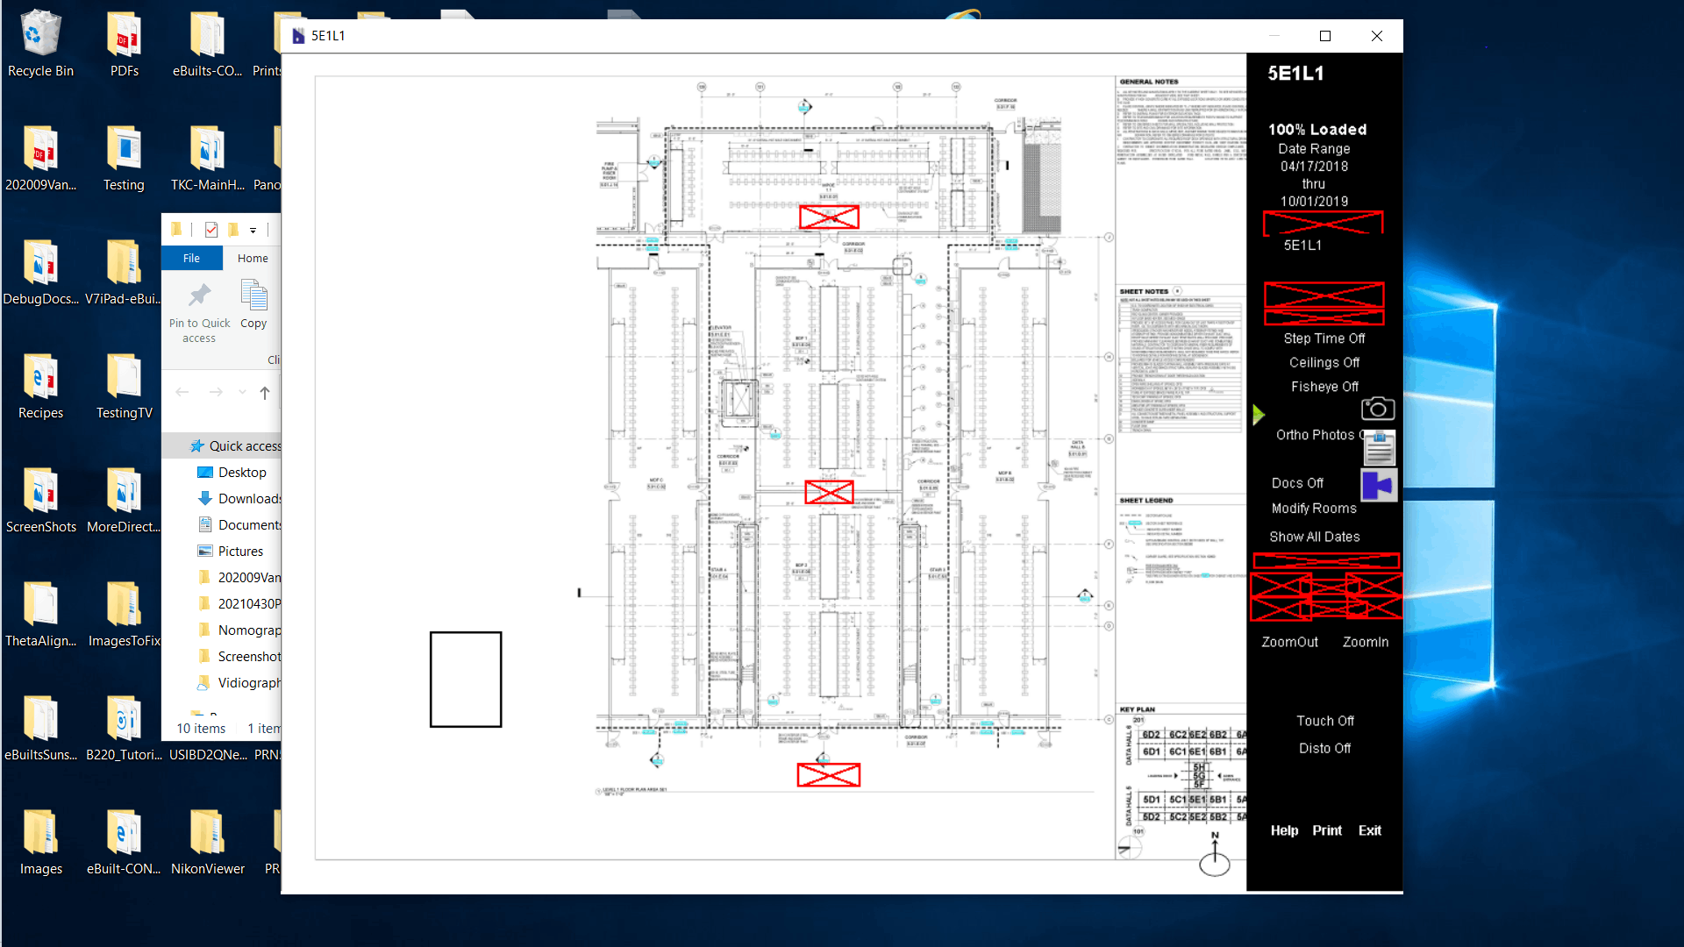Click Pin to Quick access icon
The width and height of the screenshot is (1684, 947).
coord(199,313)
